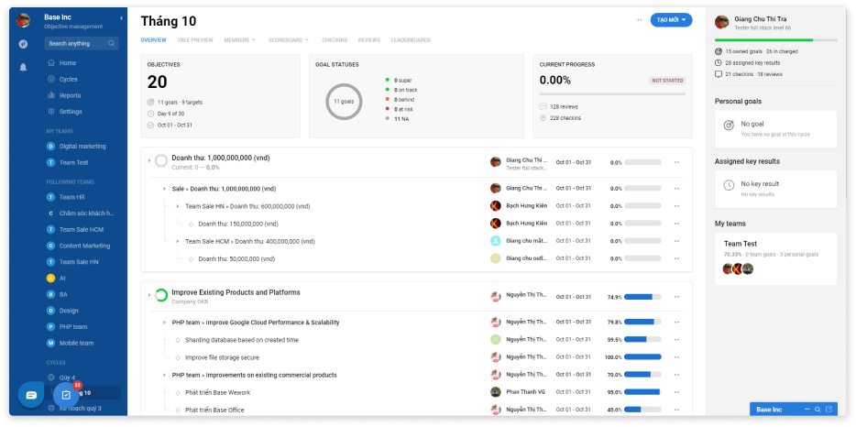Open the Members tab dropdown
The image size is (856, 427).
tap(241, 40)
